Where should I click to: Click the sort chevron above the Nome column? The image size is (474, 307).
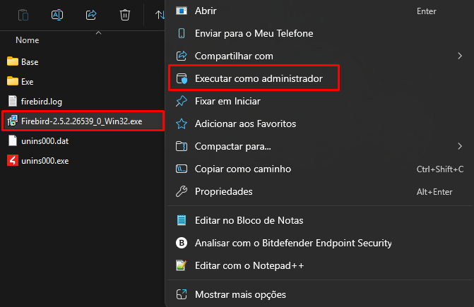click(98, 33)
